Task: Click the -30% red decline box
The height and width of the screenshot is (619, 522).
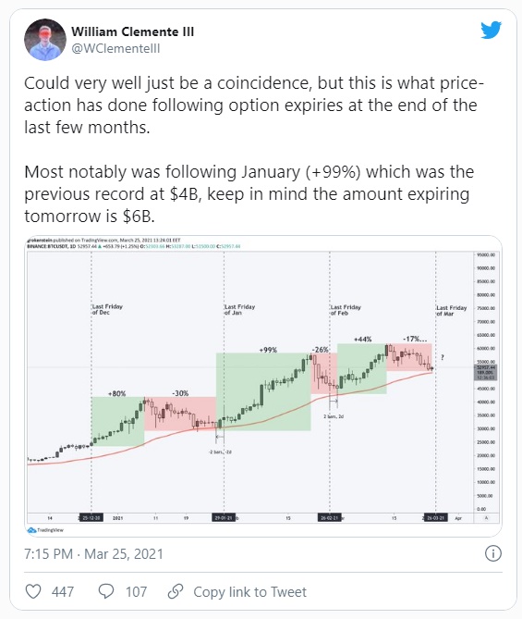Action: coord(180,414)
